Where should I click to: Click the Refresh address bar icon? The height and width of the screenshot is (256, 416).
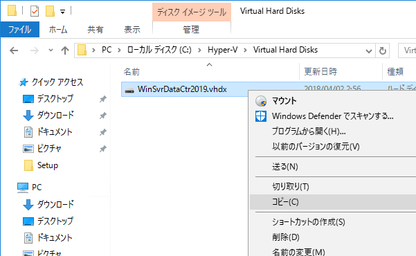pyautogui.click(x=382, y=51)
